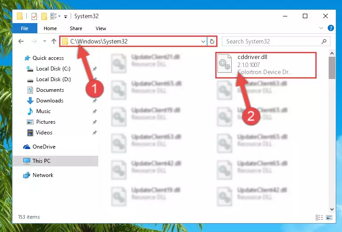
Task: Open Downloads from Quick access
Action: (50, 101)
